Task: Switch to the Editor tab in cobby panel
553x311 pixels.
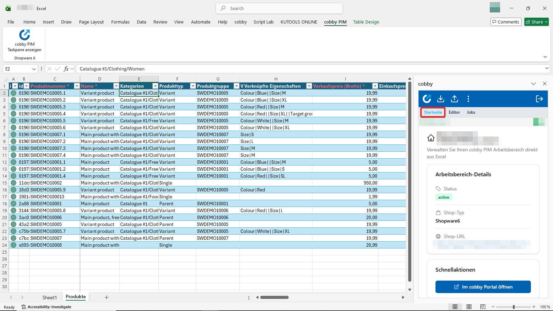Action: [x=454, y=112]
